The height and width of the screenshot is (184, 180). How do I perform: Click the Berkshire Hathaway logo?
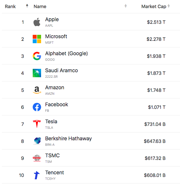click(x=37, y=141)
